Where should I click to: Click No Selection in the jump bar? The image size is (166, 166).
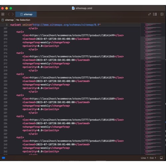23,20
